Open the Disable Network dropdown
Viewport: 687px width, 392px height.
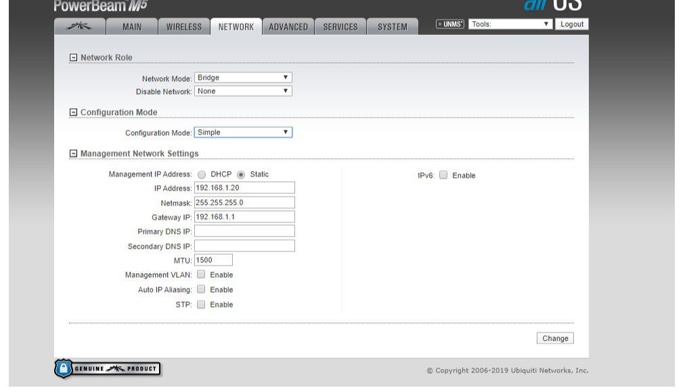coord(243,91)
